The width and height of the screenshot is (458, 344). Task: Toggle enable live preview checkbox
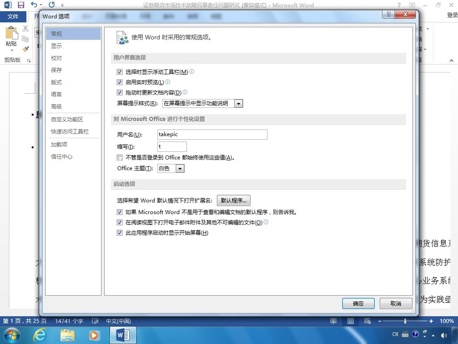[x=119, y=82]
